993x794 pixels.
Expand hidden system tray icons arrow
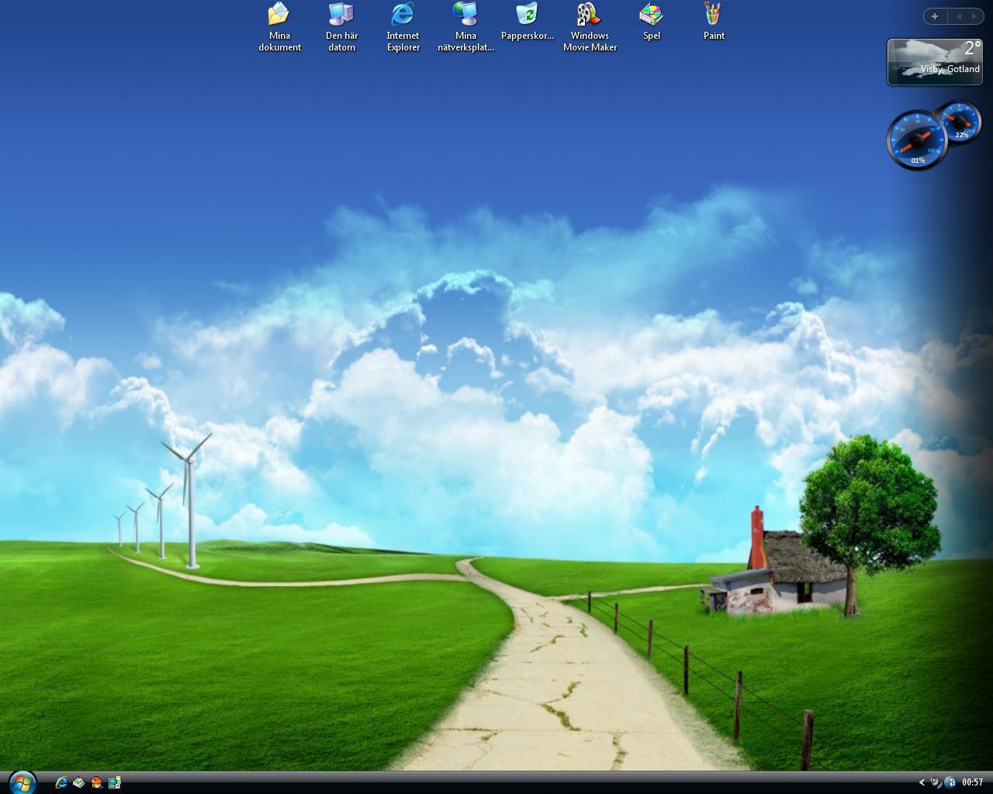(x=922, y=782)
